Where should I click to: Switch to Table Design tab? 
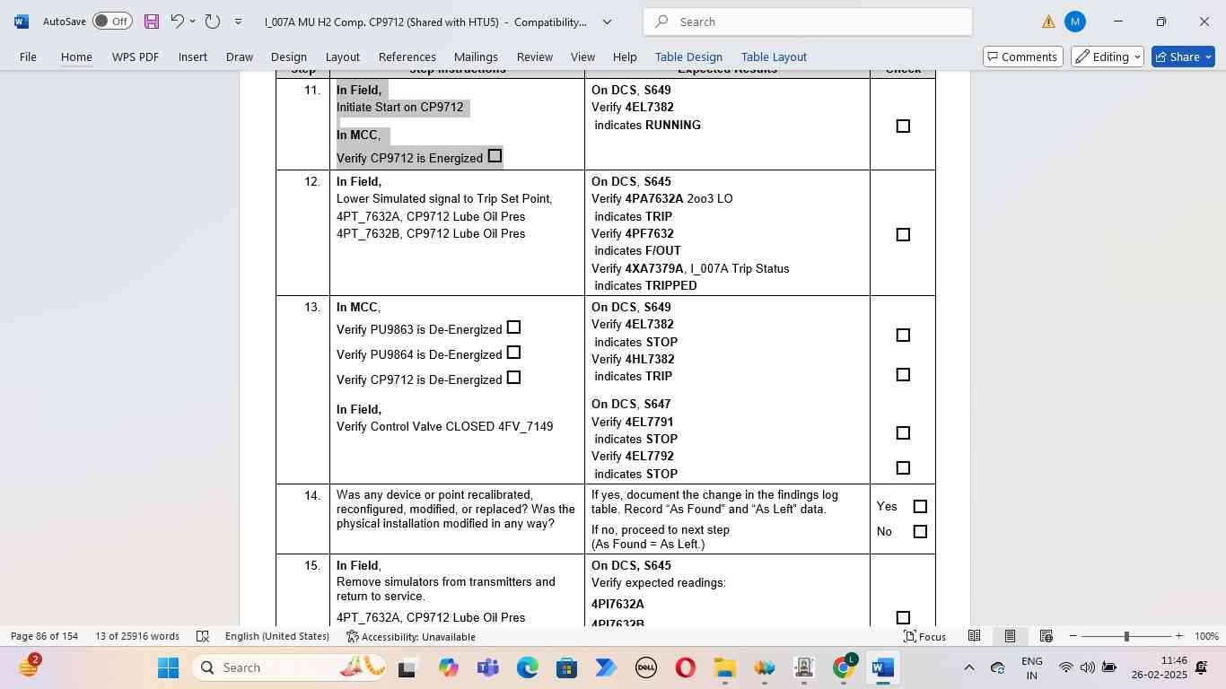tap(688, 57)
